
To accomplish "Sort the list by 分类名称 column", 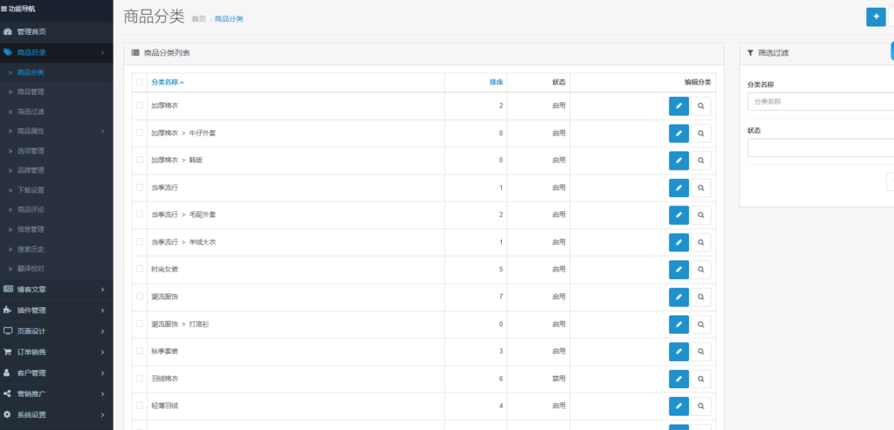I will tap(167, 82).
